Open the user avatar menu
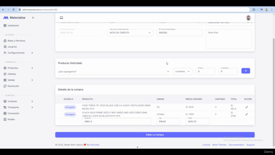Screen dimensions: 275x155 pyautogui.click(x=248, y=18)
